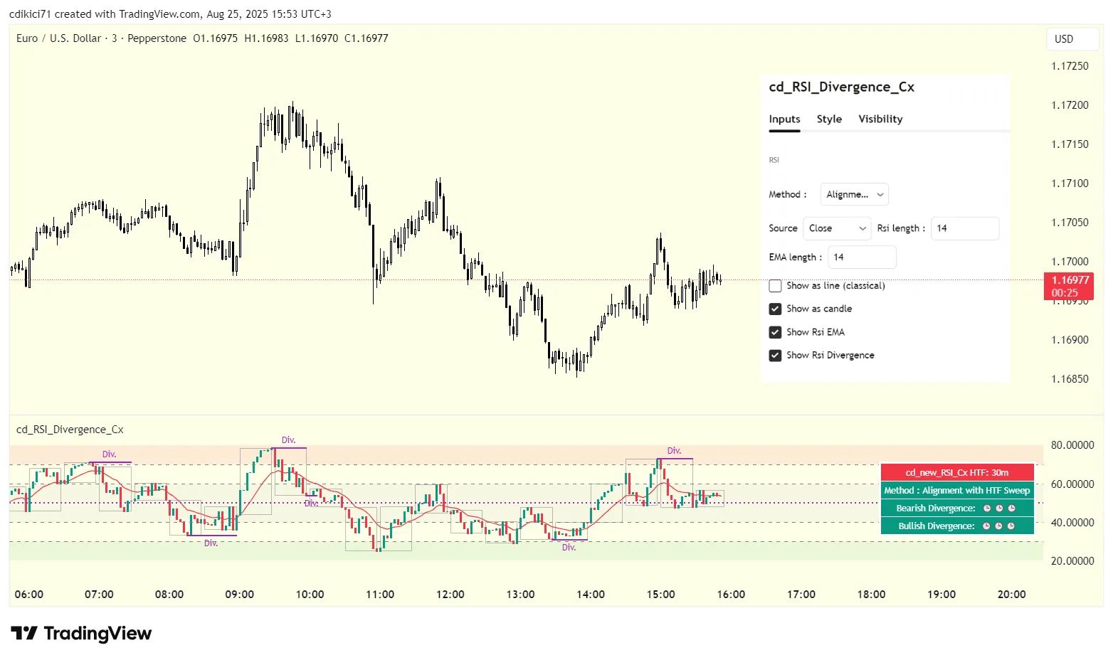Switch to the Inputs tab

(x=784, y=119)
